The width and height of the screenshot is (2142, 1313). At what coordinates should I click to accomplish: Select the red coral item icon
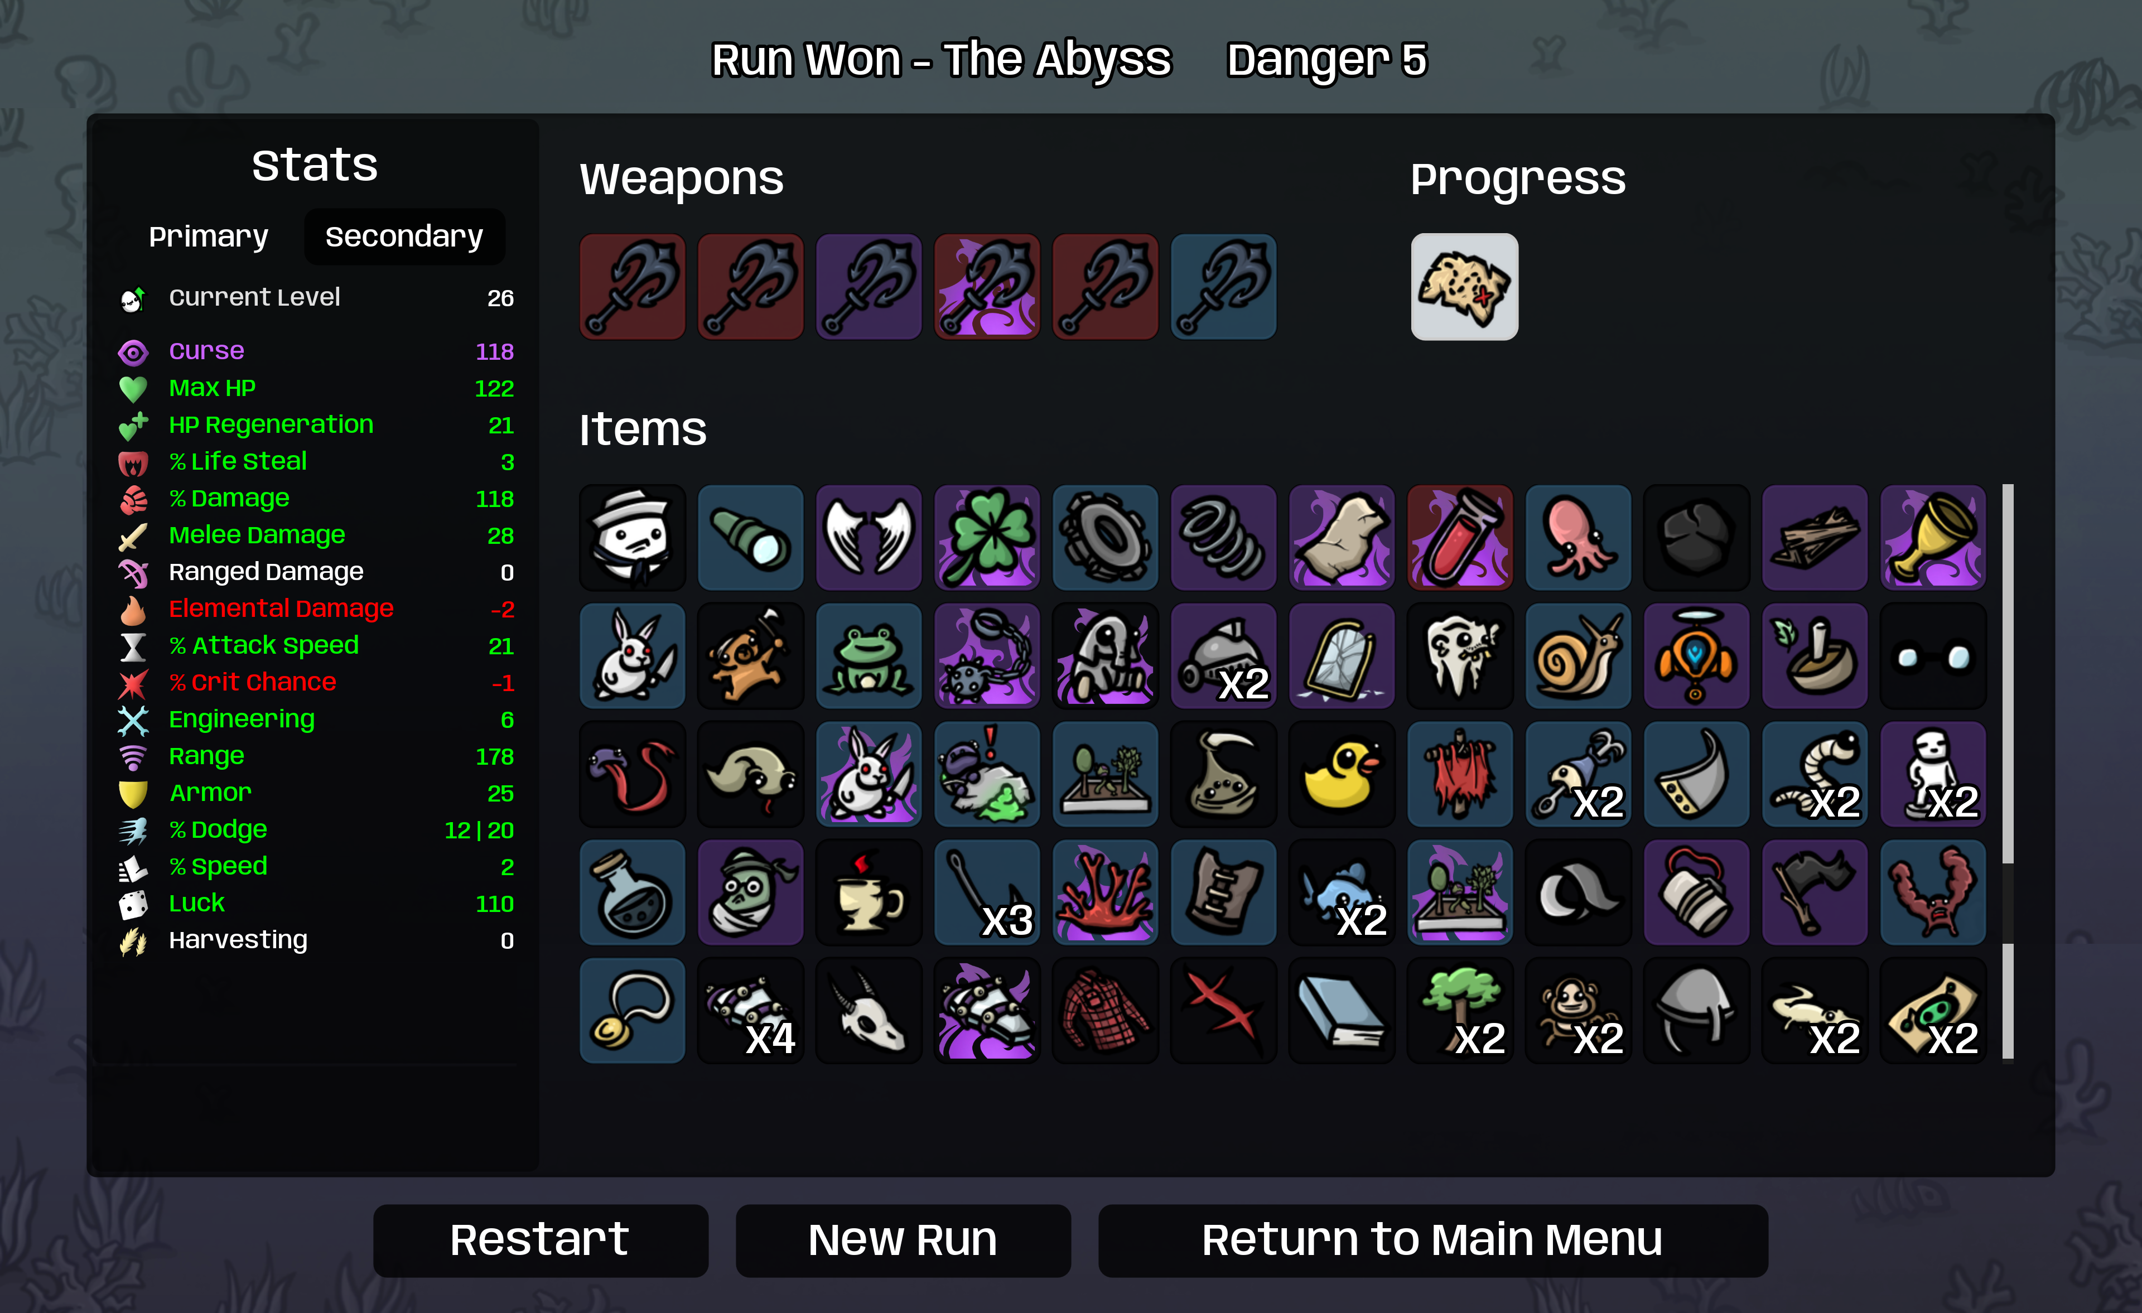pos(1105,892)
